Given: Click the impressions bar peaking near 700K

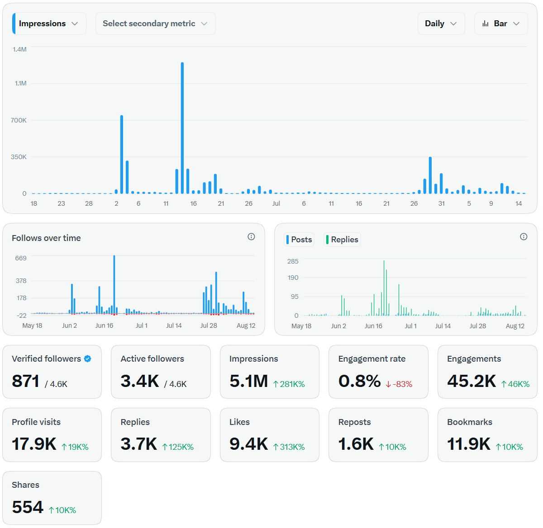Looking at the screenshot, I should 122,155.
